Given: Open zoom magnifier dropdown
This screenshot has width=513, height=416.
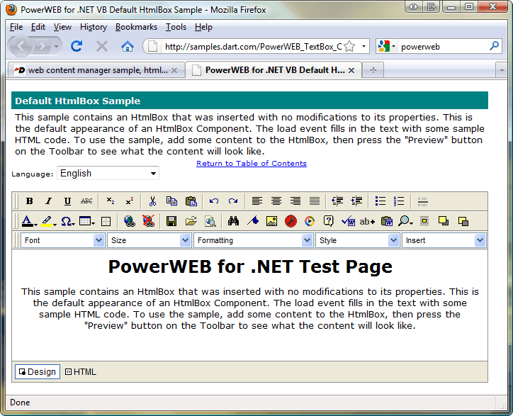Looking at the screenshot, I should coord(405,221).
